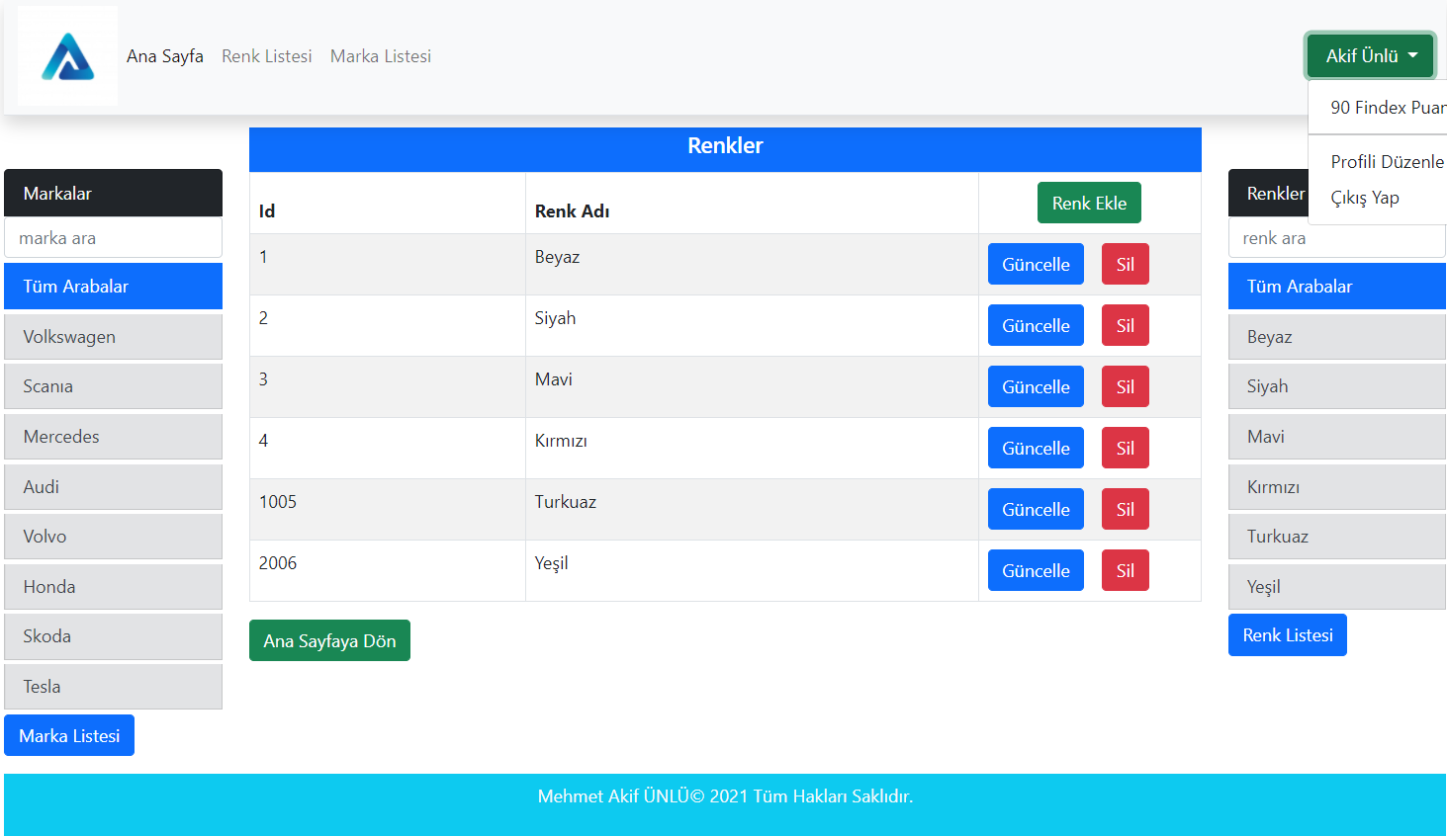Click Güncelle for the Yeşil color row
This screenshot has width=1447, height=836.
click(1036, 570)
